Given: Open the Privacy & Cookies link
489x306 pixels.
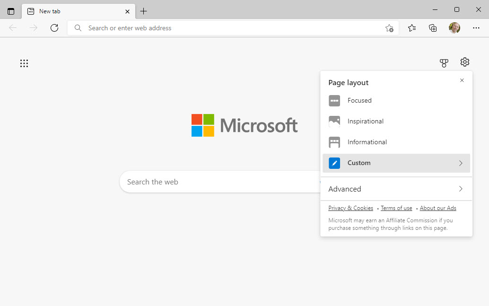Looking at the screenshot, I should pyautogui.click(x=350, y=208).
